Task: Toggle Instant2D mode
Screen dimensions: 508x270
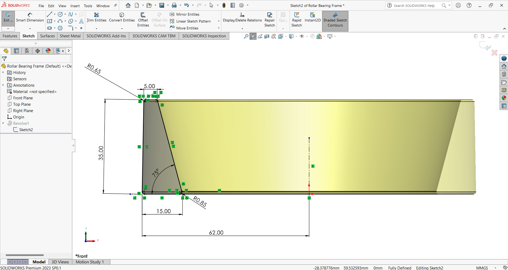Action: point(312,17)
